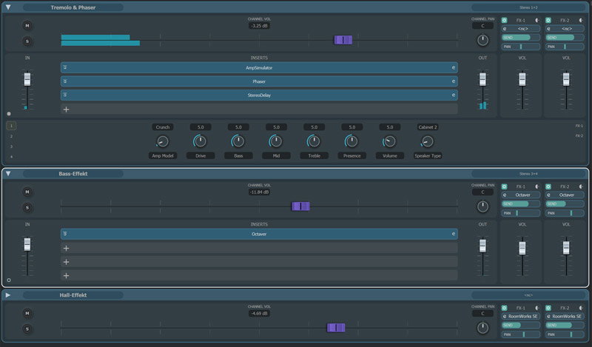The image size is (592, 347).
Task: Mute the Tremolo & Phaser channel
Action: (27, 25)
